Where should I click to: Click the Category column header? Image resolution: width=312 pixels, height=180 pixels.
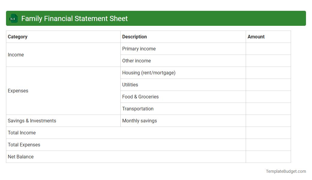pos(18,37)
